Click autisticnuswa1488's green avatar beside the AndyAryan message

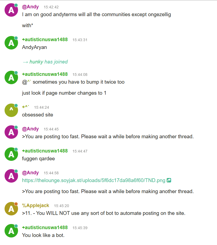[11, 43]
